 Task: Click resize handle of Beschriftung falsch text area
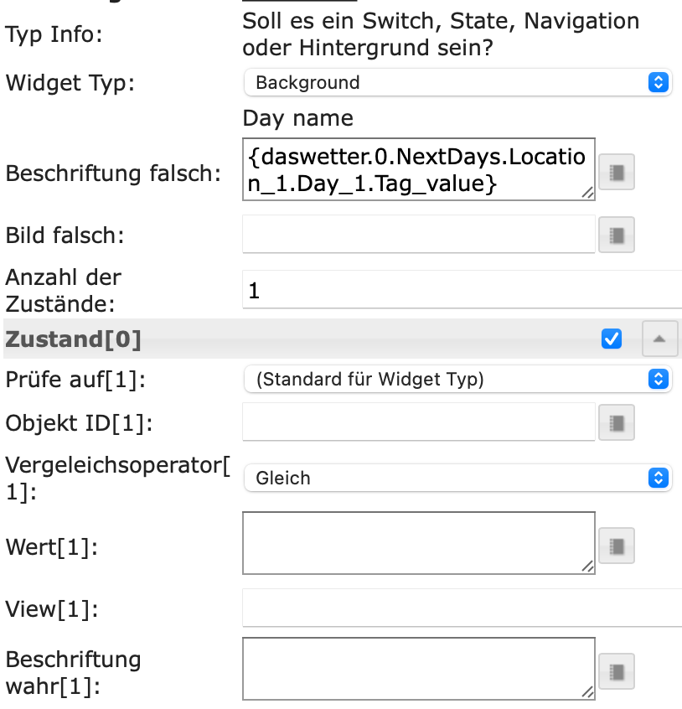pos(588,194)
